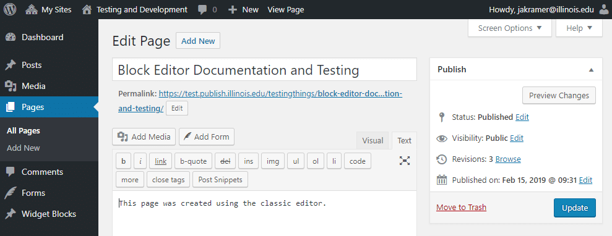Screen dimensions: 612x236
Task: Click the WordPress logo icon
Action: coord(10,10)
